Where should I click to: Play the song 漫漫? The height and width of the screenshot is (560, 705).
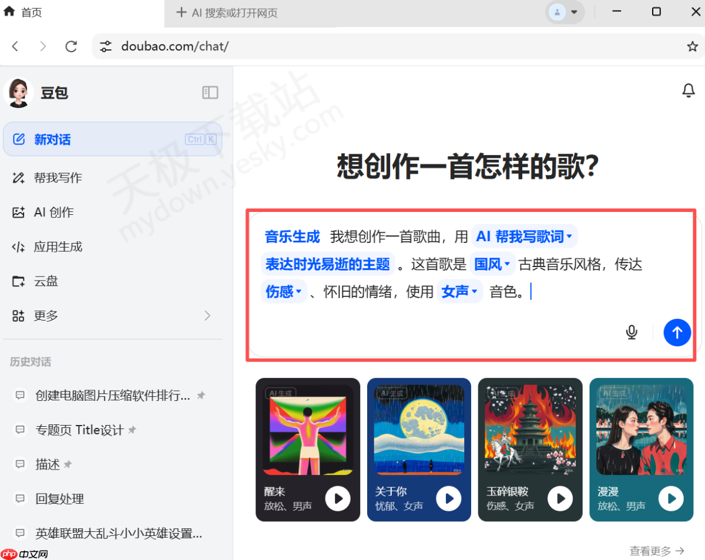click(671, 498)
